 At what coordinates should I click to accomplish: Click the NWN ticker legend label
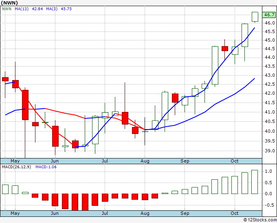click(7, 9)
